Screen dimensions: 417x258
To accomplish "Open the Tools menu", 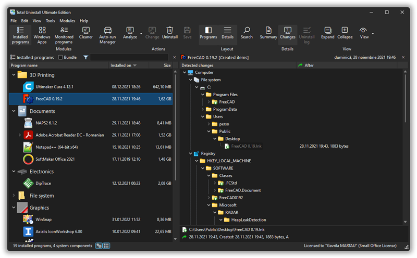I will pyautogui.click(x=50, y=21).
